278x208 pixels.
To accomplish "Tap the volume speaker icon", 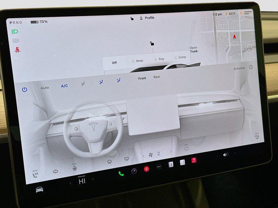I will pyautogui.click(x=225, y=155).
